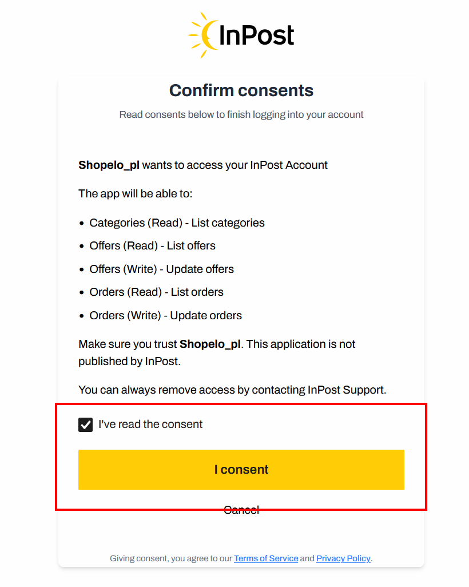Image resolution: width=469 pixels, height=587 pixels.
Task: Click the "Read consents below" subtitle text
Action: [x=241, y=114]
